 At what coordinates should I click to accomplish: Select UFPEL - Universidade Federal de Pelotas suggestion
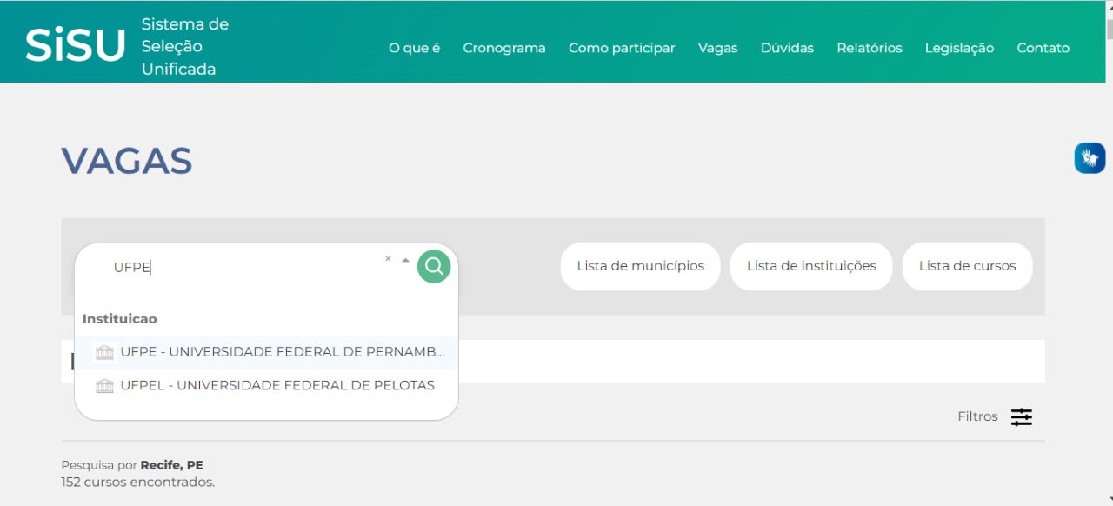(x=266, y=385)
